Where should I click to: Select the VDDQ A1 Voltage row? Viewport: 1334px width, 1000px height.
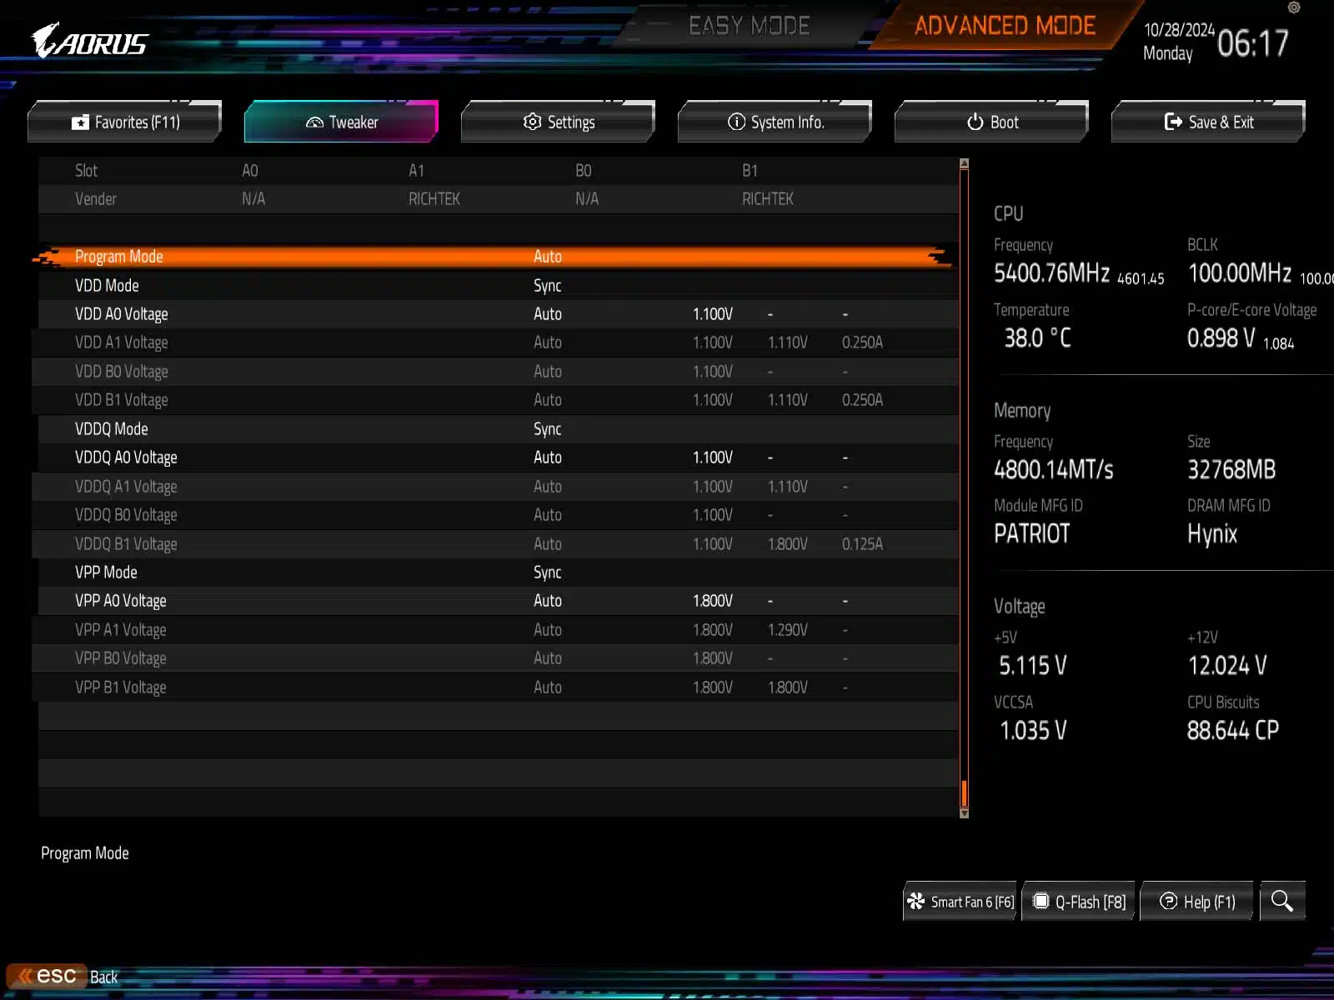(x=495, y=487)
